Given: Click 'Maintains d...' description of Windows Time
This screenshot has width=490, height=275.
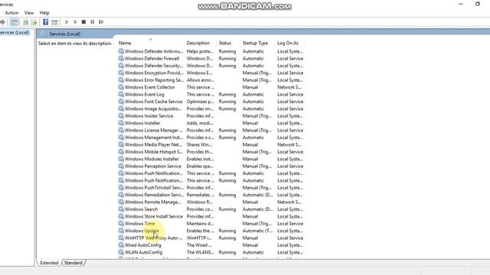Looking at the screenshot, I should [201, 223].
